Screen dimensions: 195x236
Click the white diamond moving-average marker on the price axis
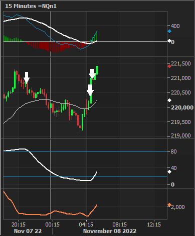(x=169, y=100)
